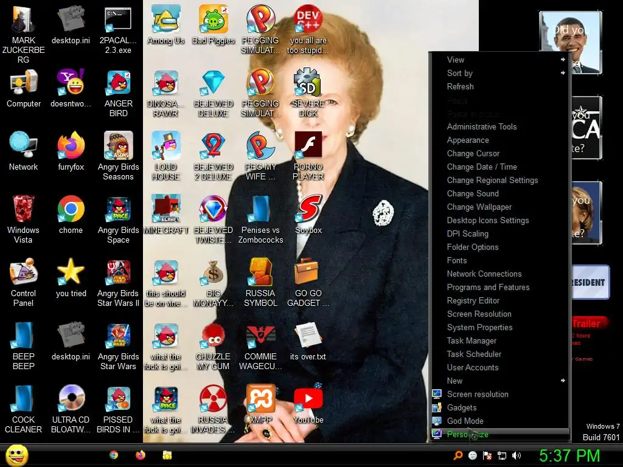Click the search magnifier tray icon

pyautogui.click(x=458, y=455)
